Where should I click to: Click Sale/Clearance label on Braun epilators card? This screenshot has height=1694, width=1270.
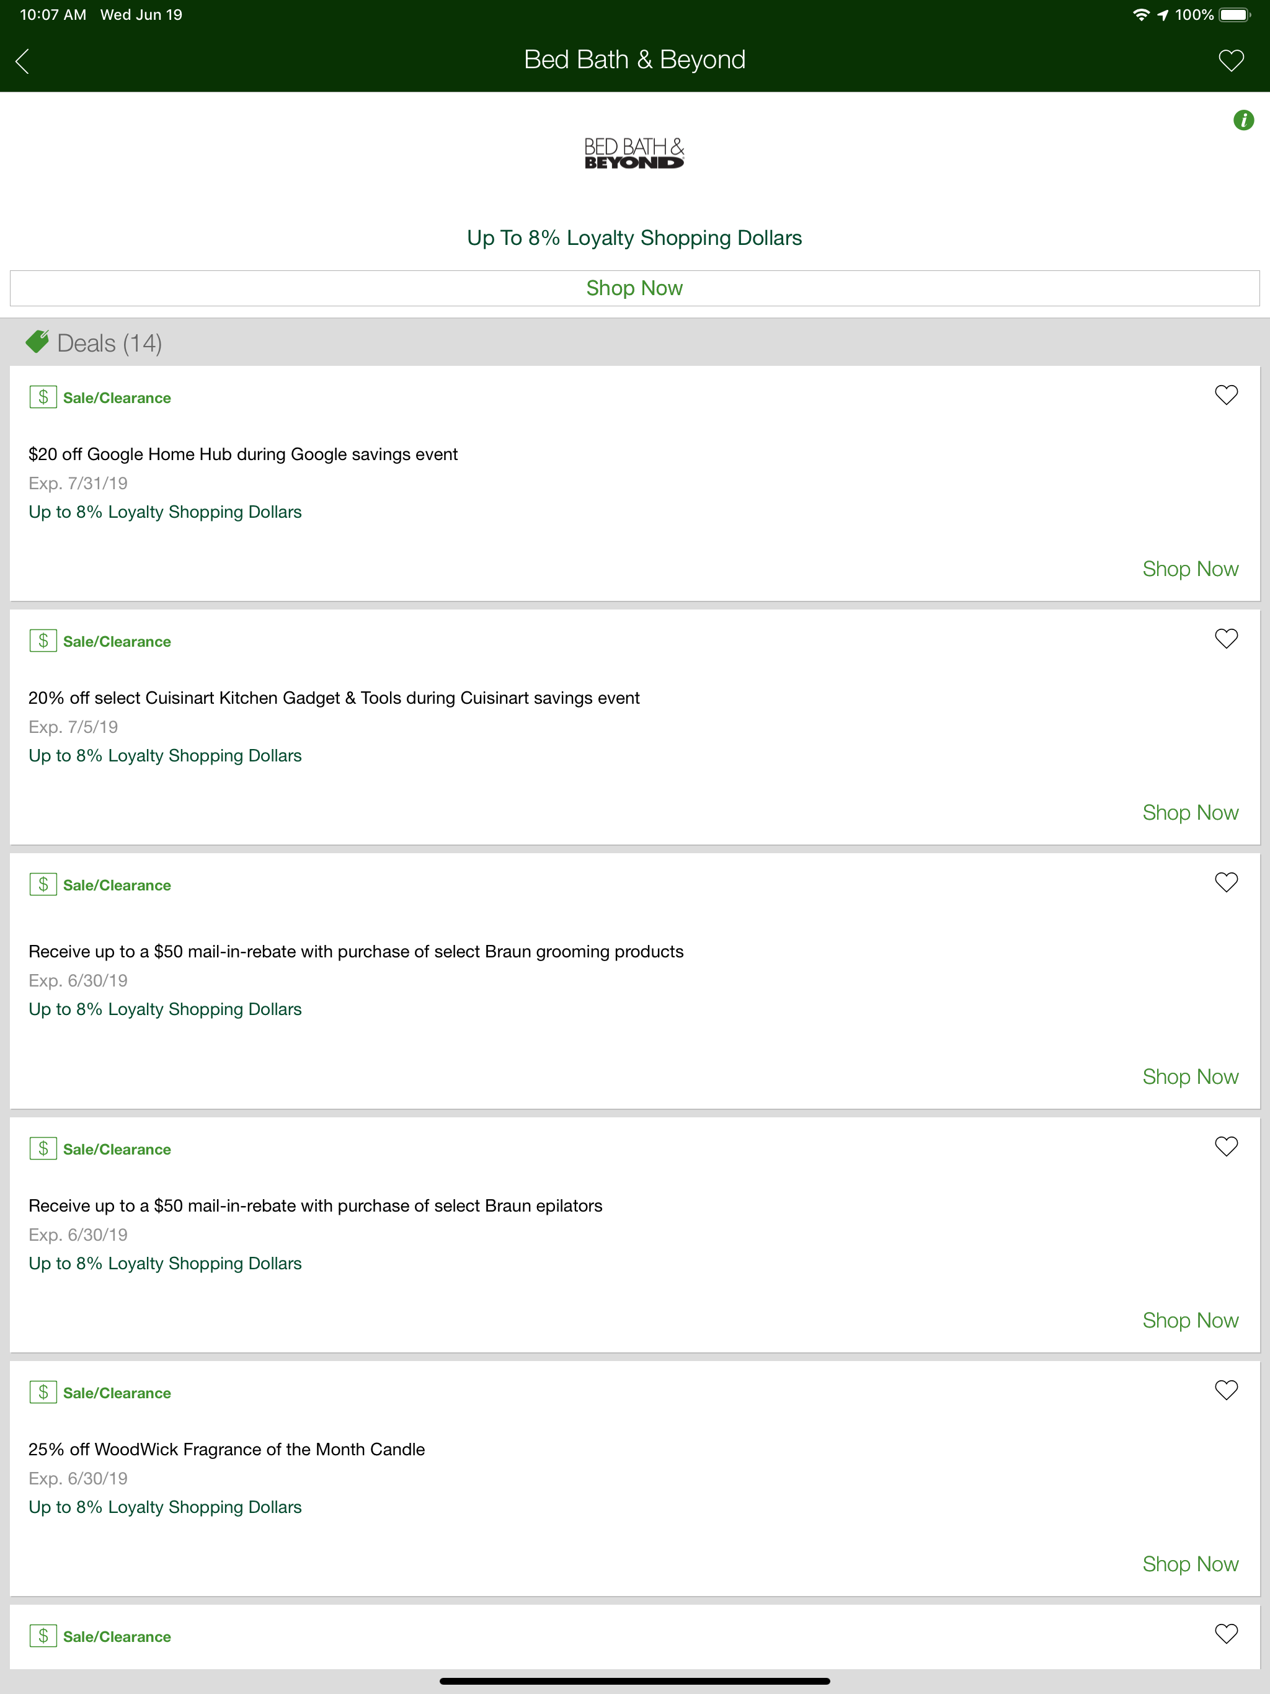click(117, 1150)
